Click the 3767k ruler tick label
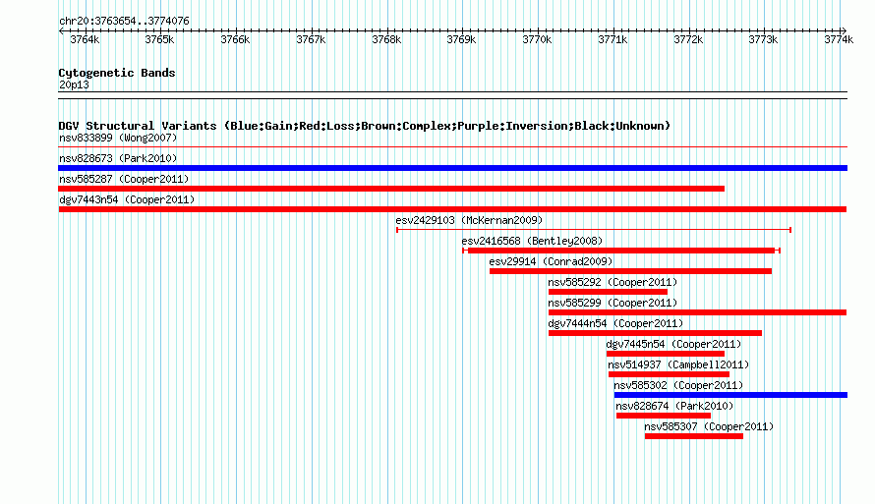 (x=311, y=39)
